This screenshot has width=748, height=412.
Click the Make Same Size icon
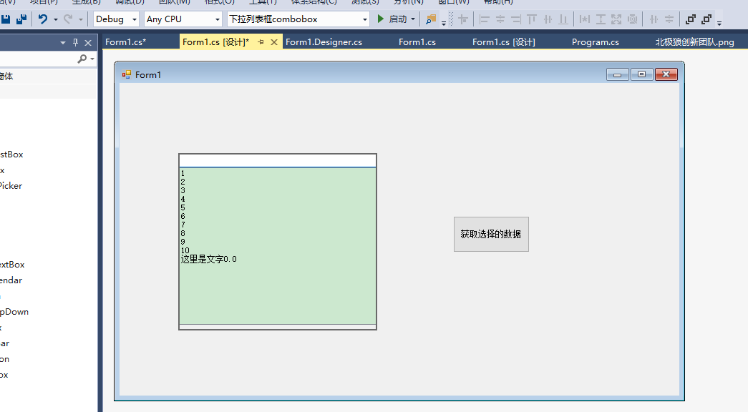click(x=616, y=20)
